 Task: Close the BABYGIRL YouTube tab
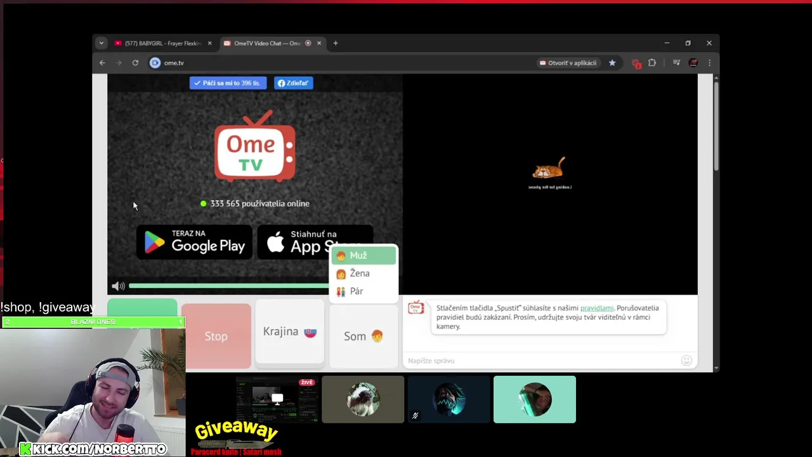[x=210, y=43]
